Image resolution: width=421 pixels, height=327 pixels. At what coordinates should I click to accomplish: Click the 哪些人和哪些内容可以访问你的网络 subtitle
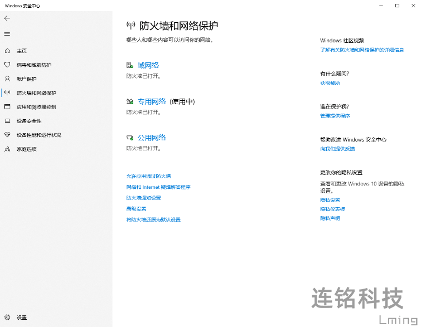click(170, 40)
